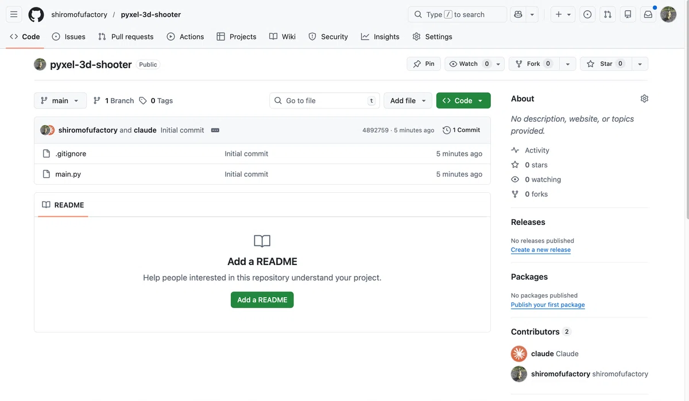Expand commit details ellipsis button
Image resolution: width=689 pixels, height=401 pixels.
coord(215,130)
